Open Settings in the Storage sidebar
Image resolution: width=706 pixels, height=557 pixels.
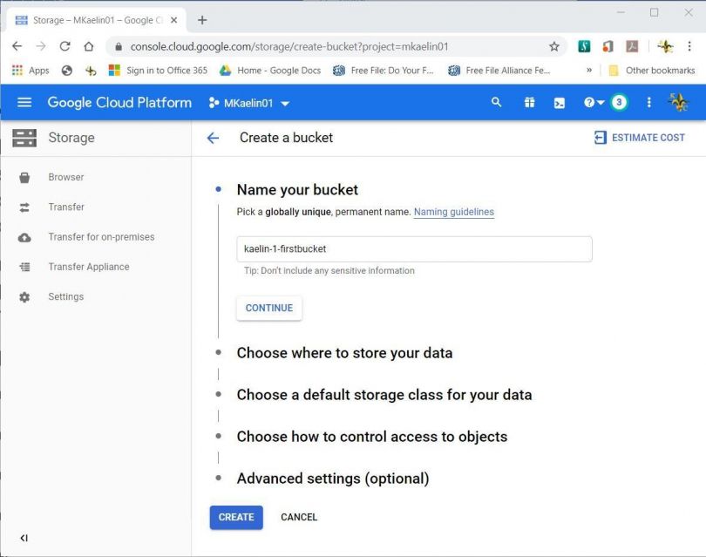click(65, 296)
